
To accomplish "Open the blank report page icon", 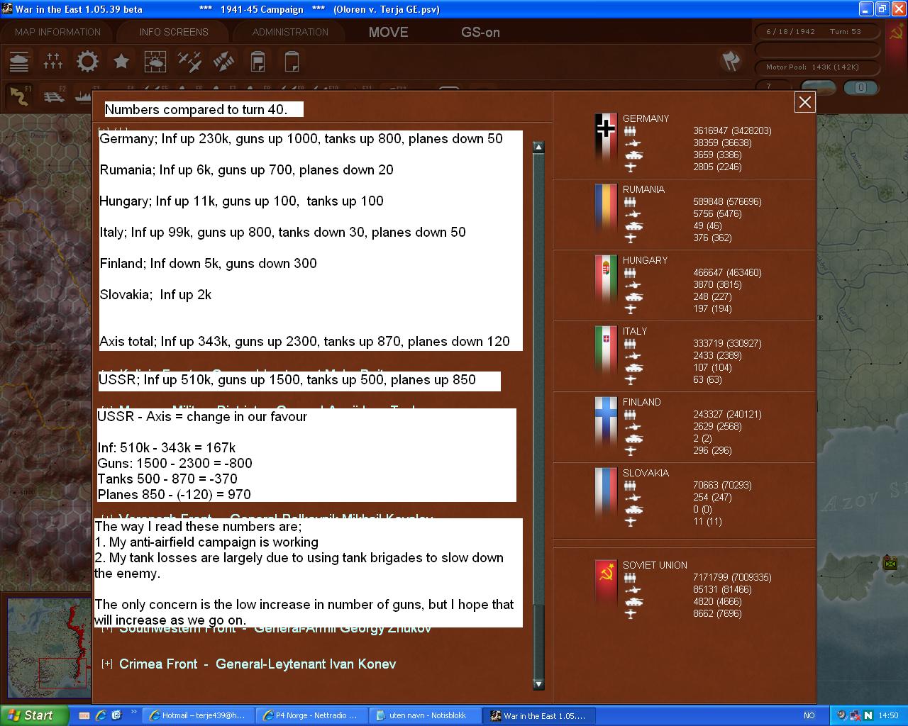I will (292, 62).
